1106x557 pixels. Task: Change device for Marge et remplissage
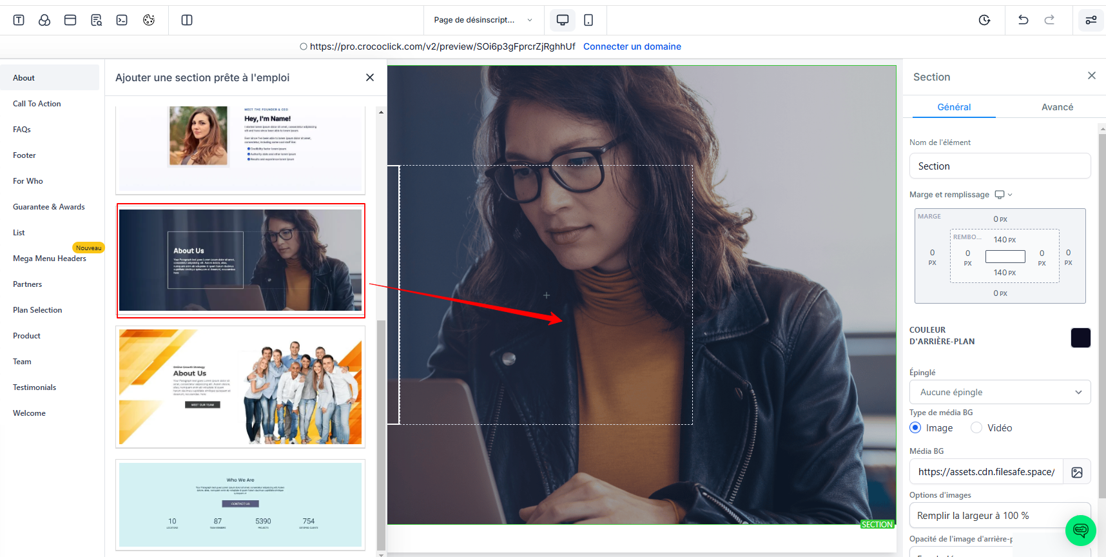pyautogui.click(x=1004, y=195)
